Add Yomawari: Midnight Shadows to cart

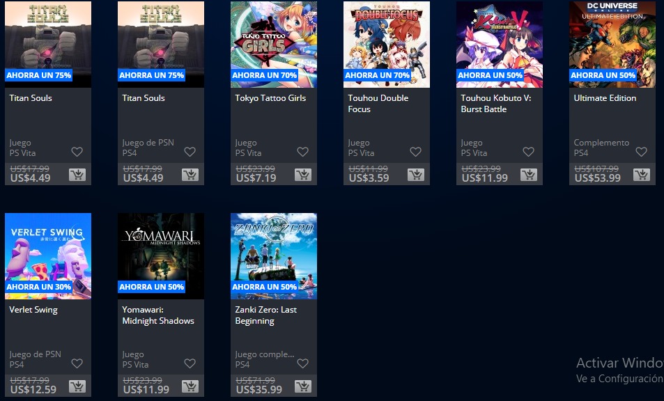coord(190,386)
